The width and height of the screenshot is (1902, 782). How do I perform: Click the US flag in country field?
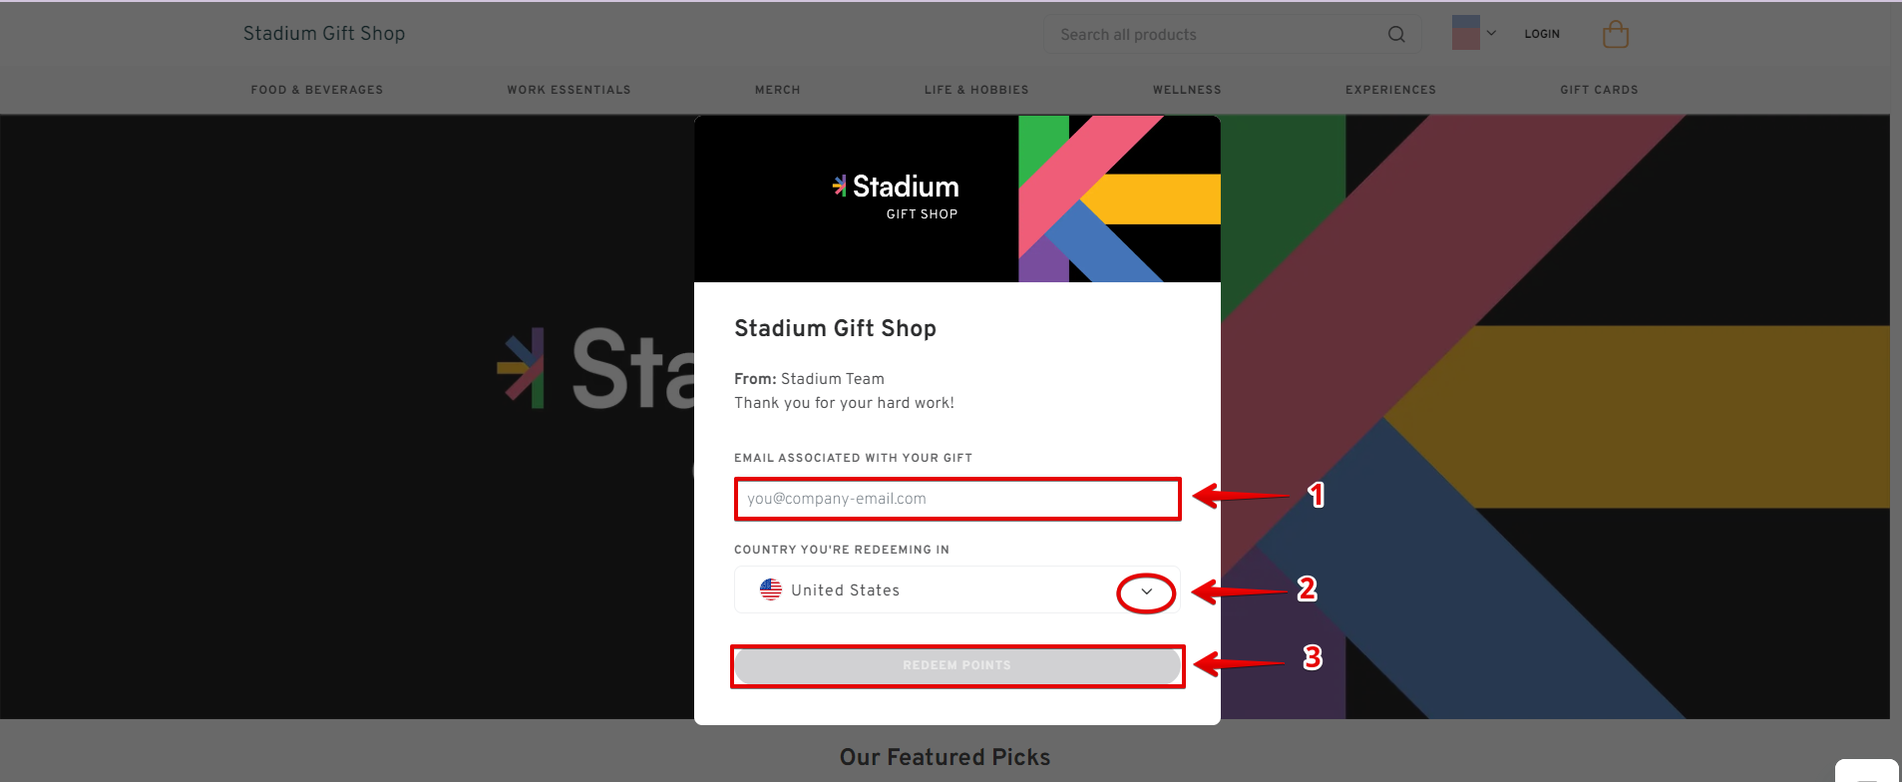[x=771, y=589]
